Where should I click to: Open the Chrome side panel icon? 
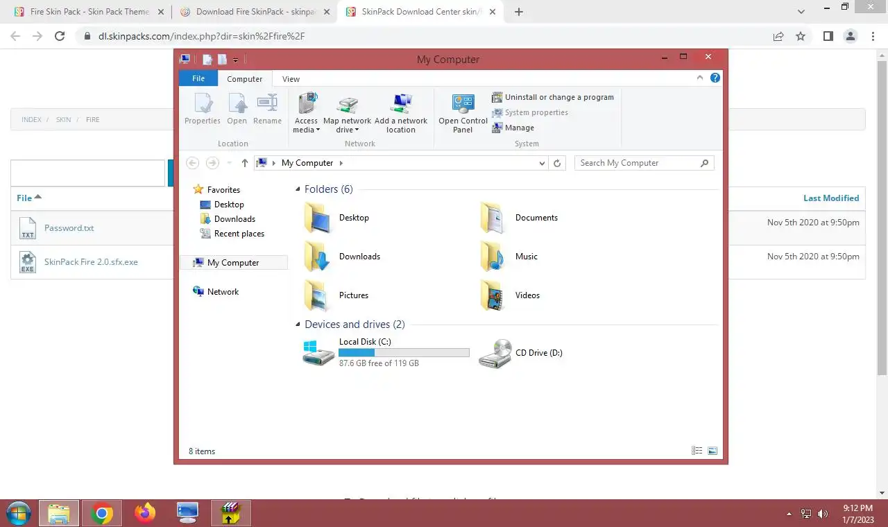[x=828, y=36]
